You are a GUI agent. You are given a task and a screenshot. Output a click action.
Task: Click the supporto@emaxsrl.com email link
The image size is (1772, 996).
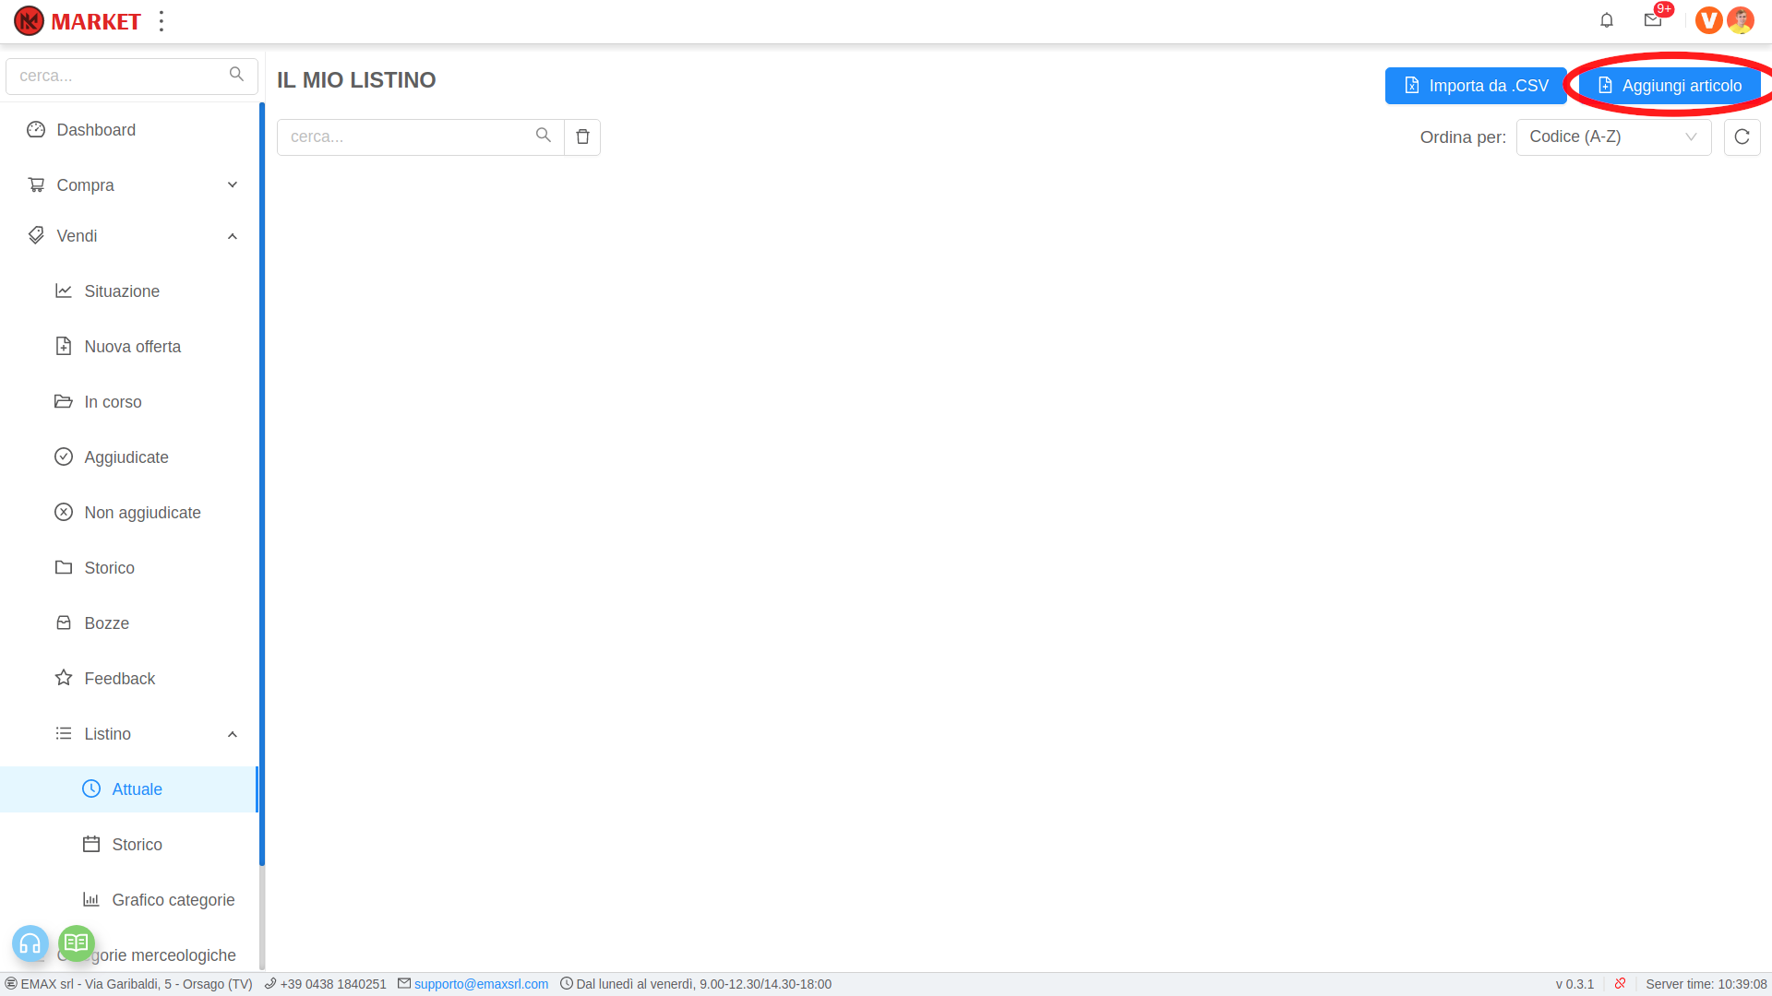481,984
